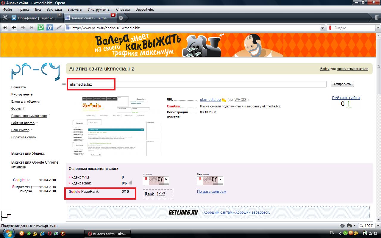Viewport: 381px width, 238px height.
Task: Close the Портфолио tab
Action: pos(60,15)
